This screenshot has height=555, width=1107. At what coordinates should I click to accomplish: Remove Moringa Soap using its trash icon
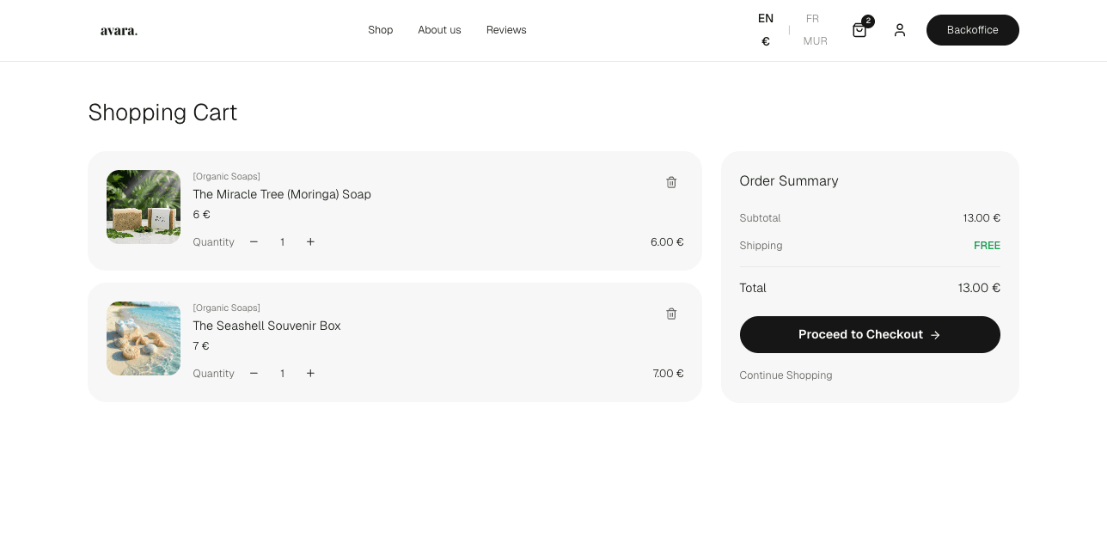pos(671,182)
